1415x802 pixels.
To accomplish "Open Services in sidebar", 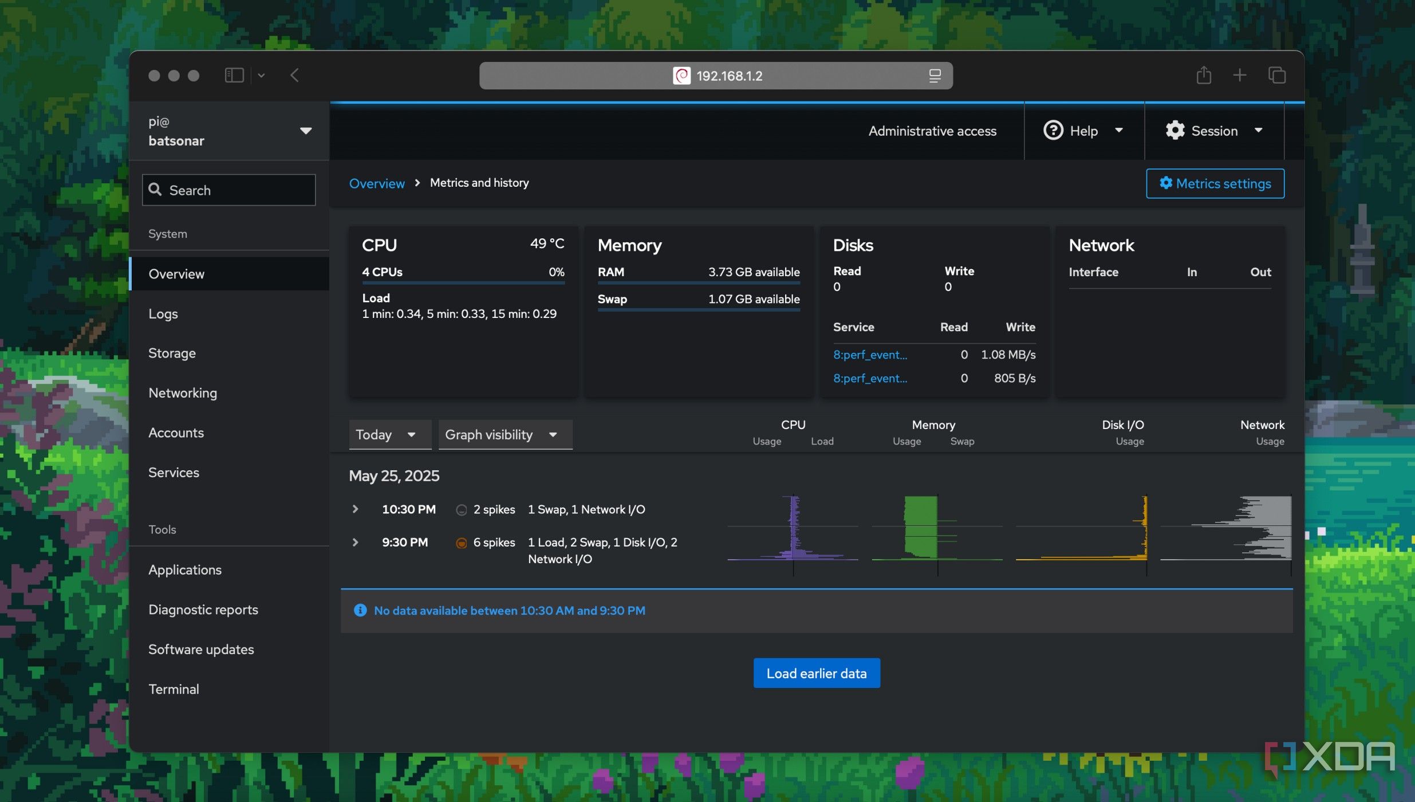I will 229,472.
